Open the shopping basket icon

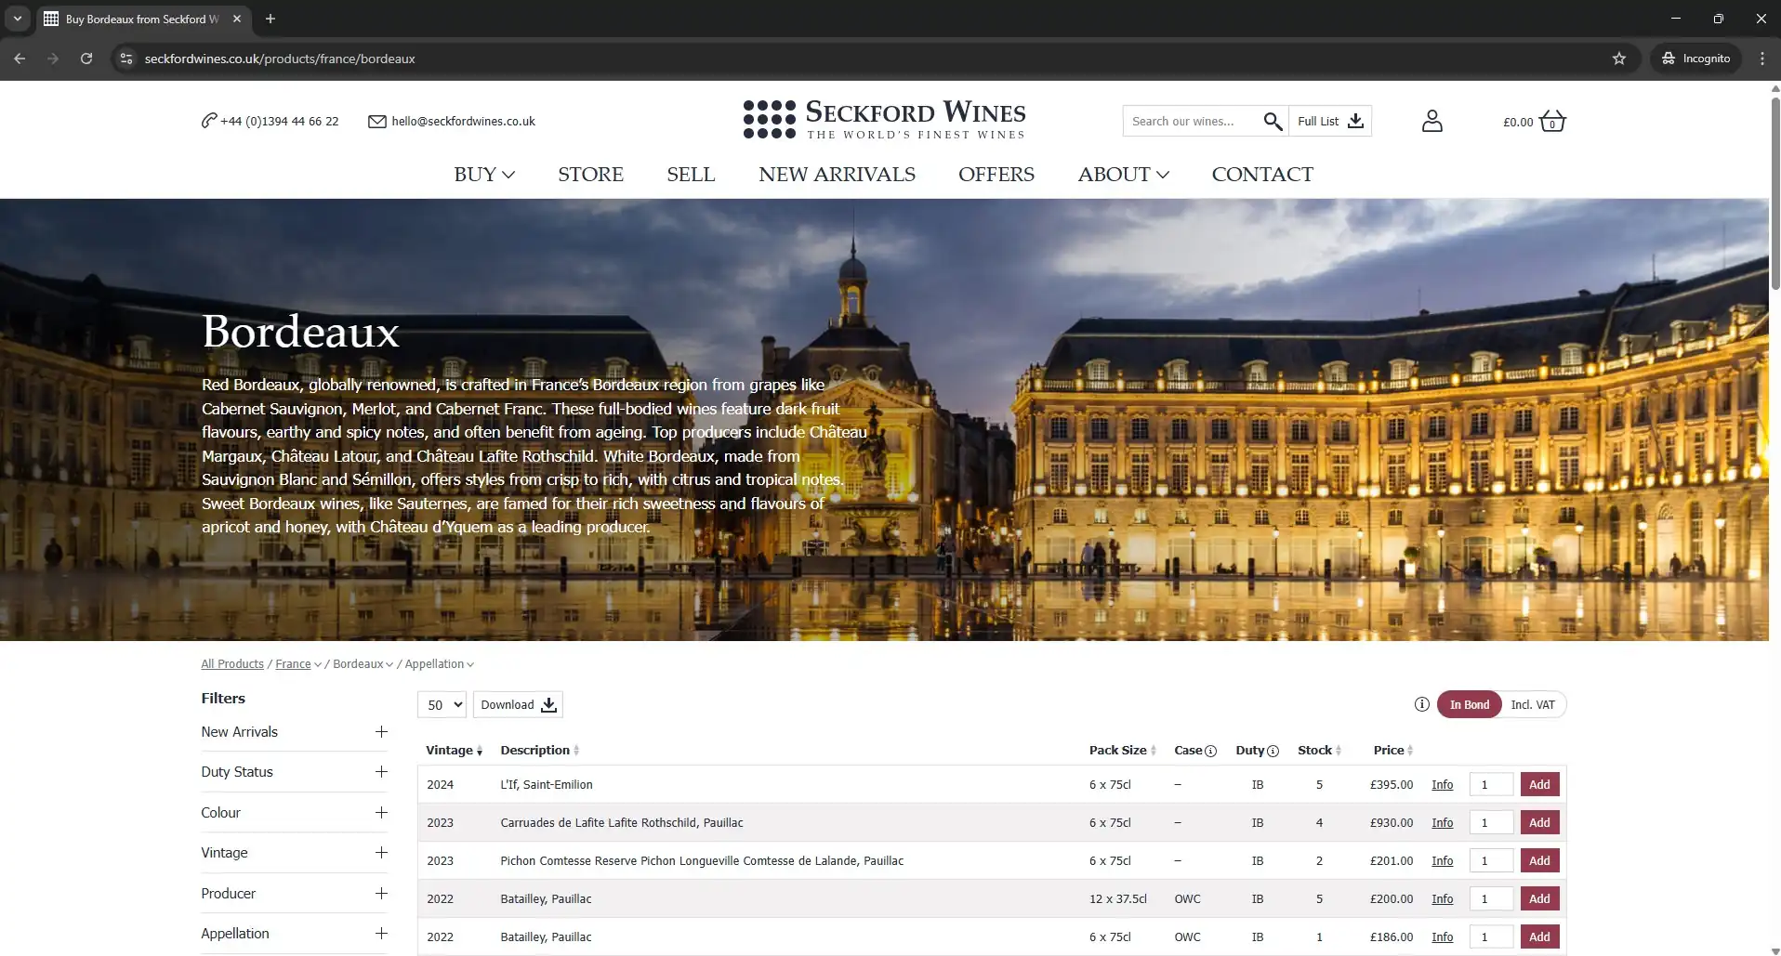pyautogui.click(x=1551, y=122)
